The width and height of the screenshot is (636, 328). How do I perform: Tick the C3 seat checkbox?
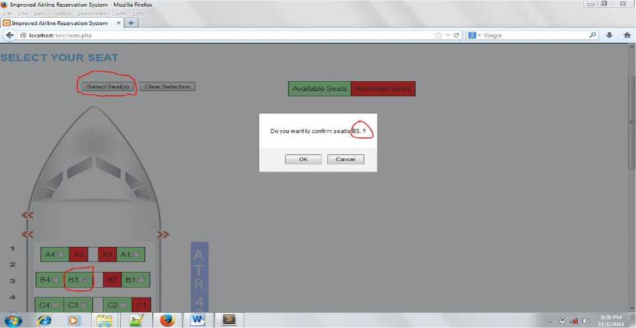(83, 305)
